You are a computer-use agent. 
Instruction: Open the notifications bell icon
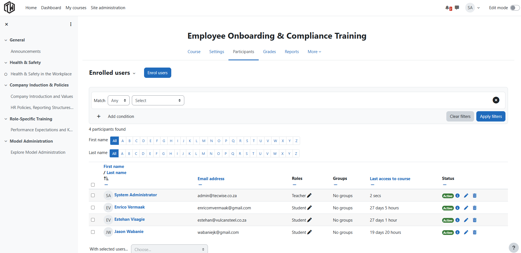click(447, 8)
